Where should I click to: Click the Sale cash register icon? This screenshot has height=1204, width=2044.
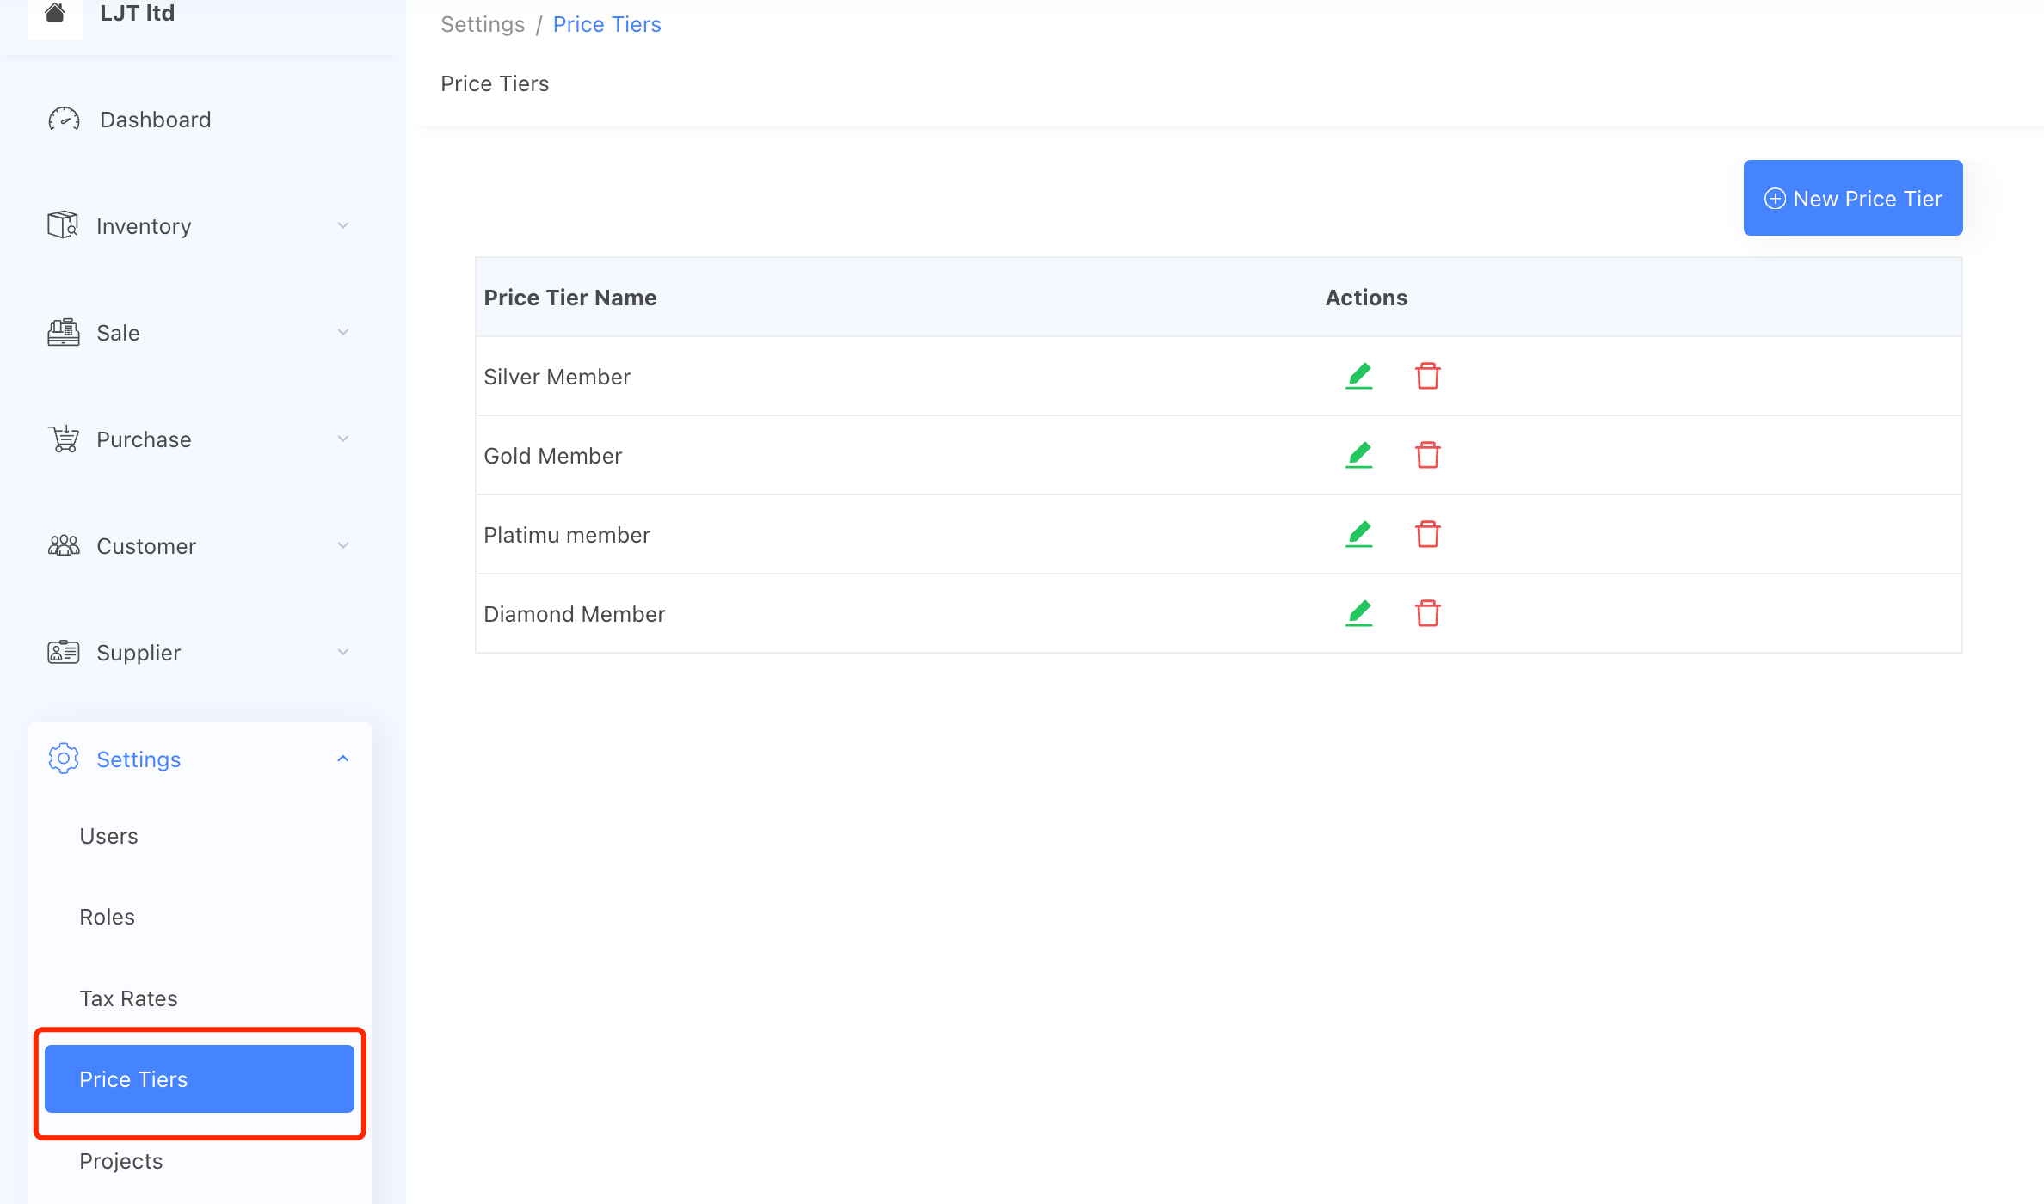(x=62, y=332)
